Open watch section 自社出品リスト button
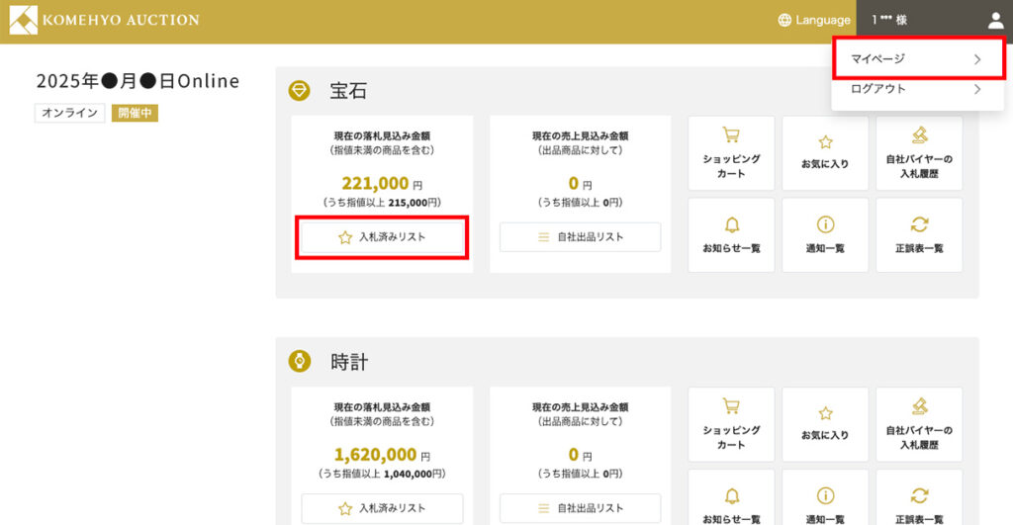The width and height of the screenshot is (1013, 525). coord(580,508)
